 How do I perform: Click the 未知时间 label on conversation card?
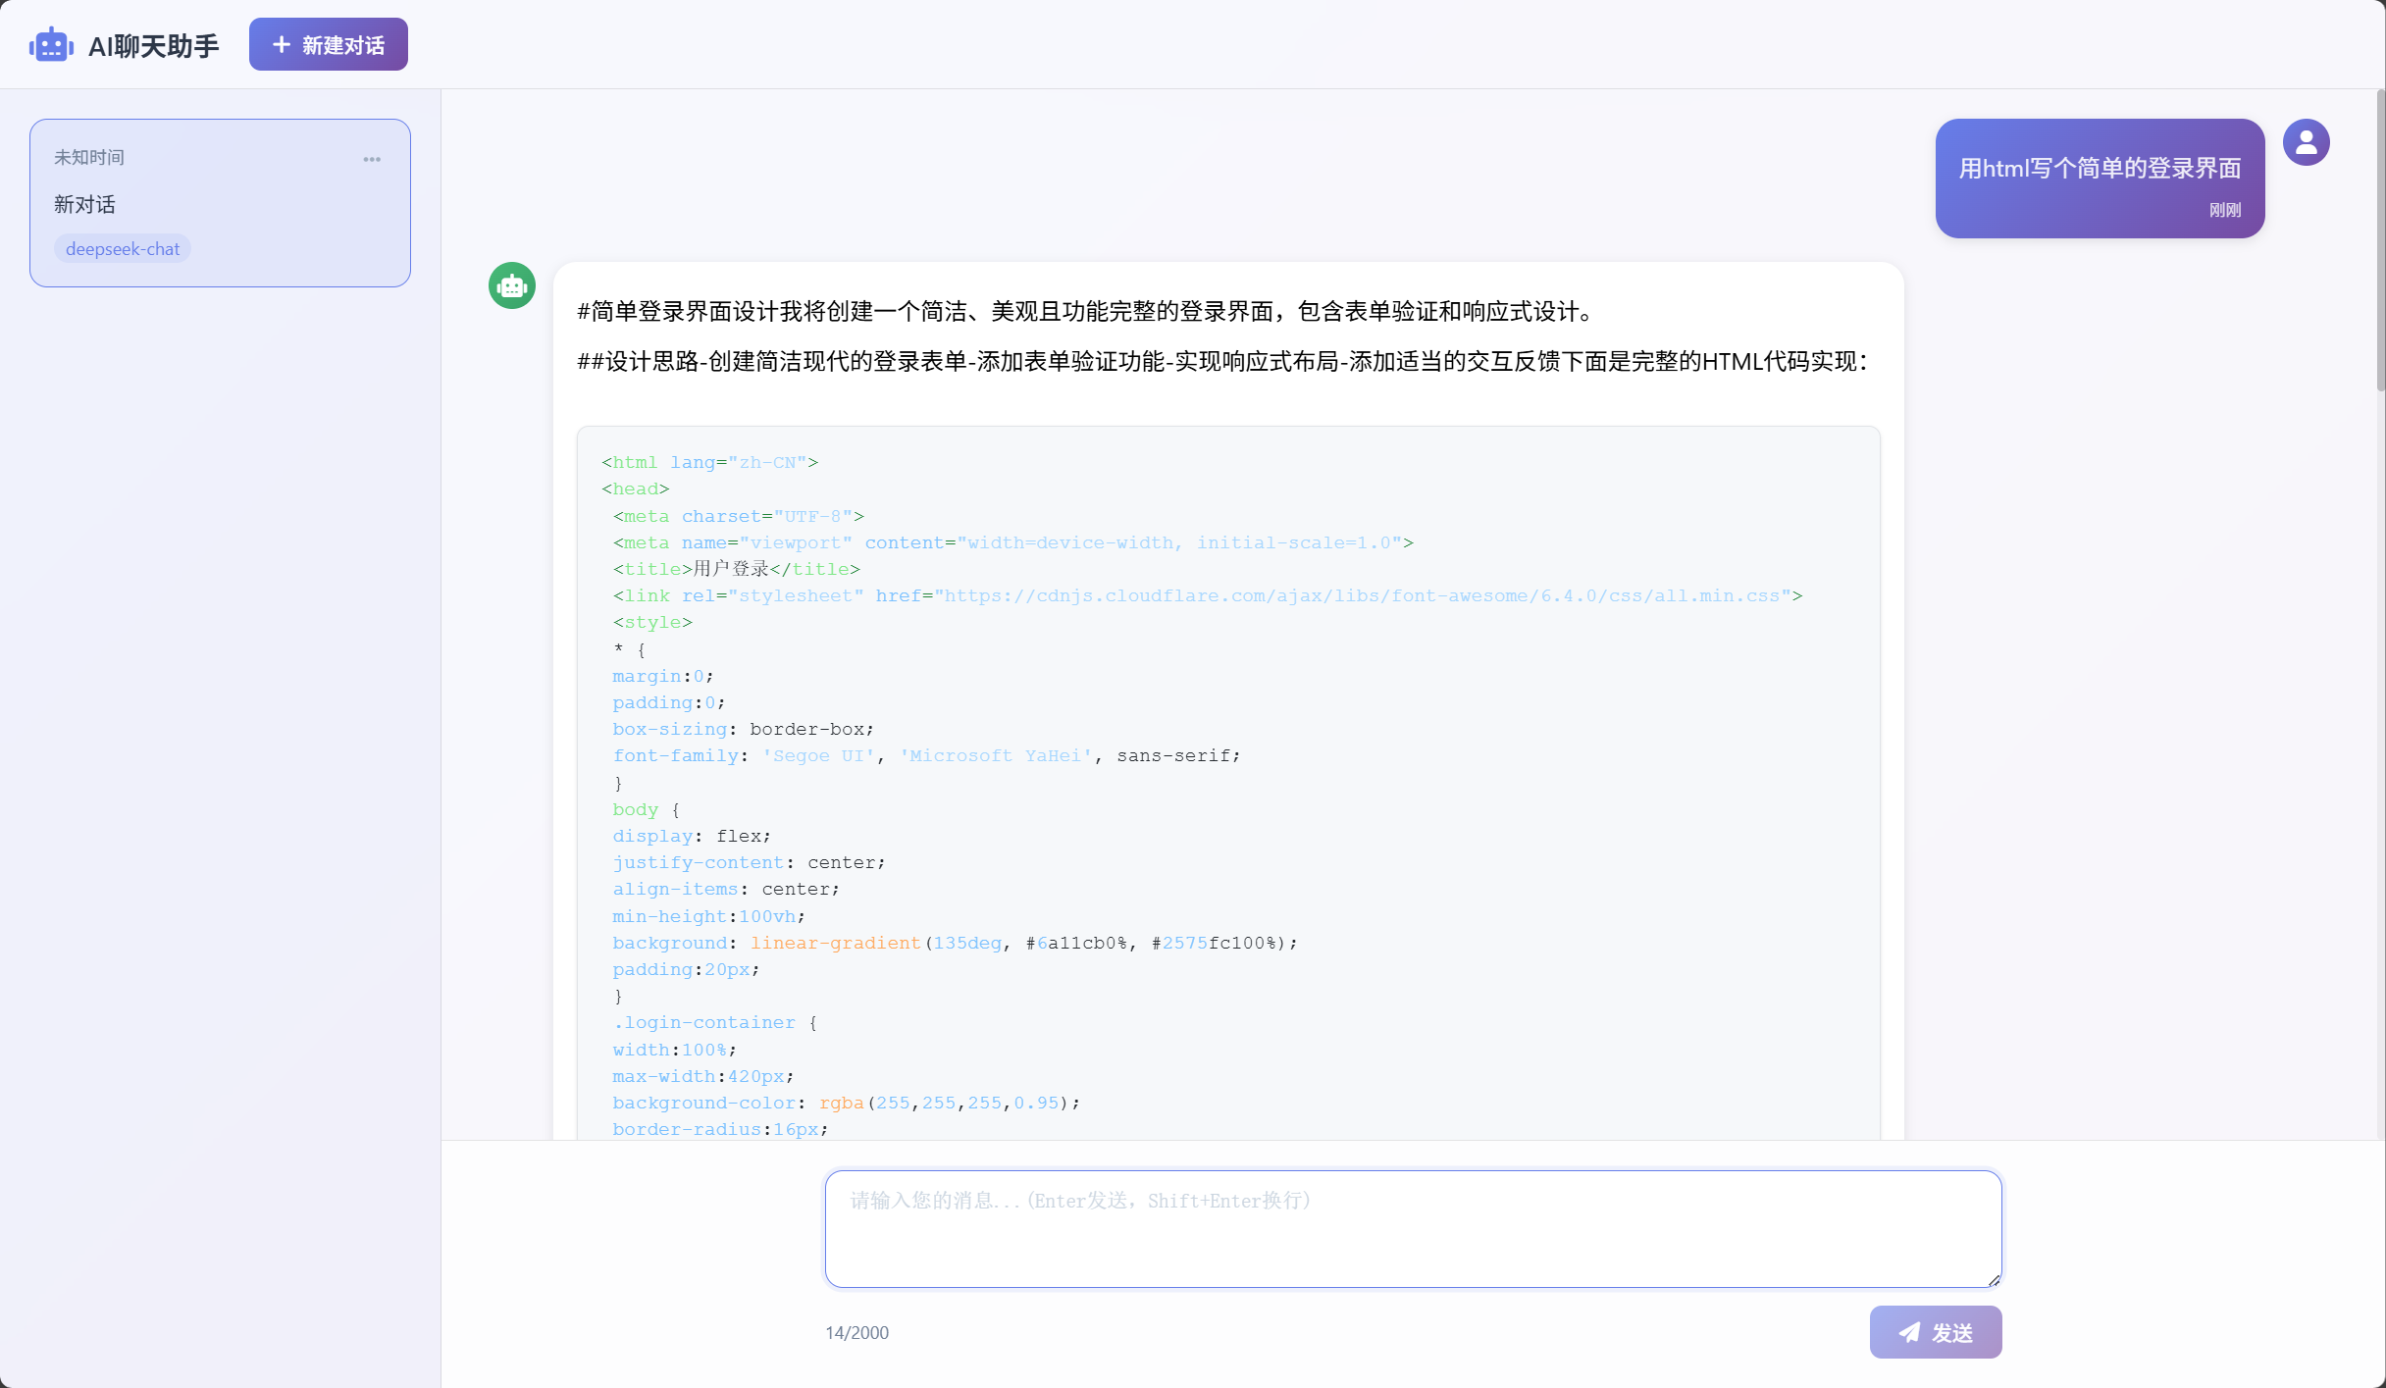point(89,157)
